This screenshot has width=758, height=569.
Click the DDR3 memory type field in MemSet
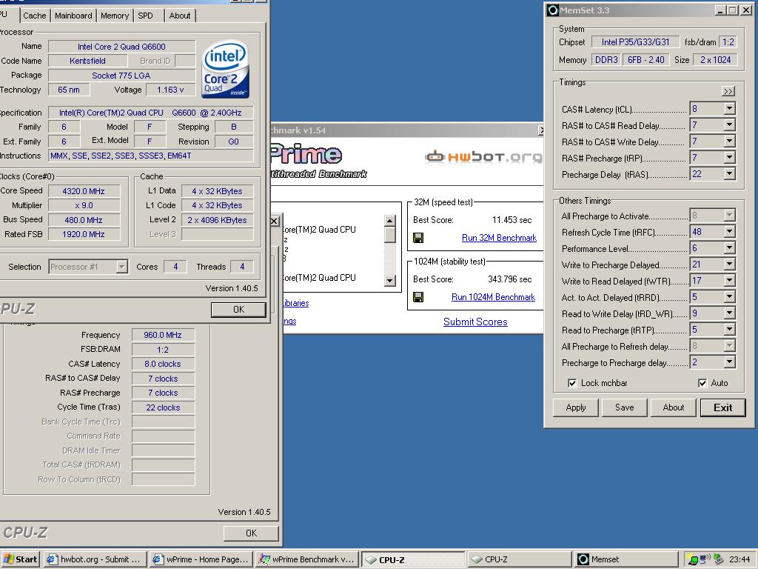tap(606, 60)
